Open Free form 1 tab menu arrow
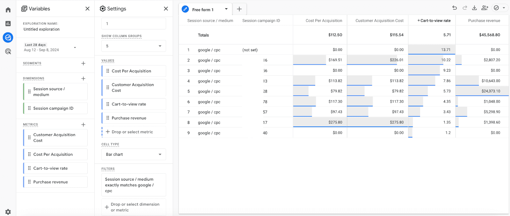Viewport: 510px width, 216px height. click(226, 9)
